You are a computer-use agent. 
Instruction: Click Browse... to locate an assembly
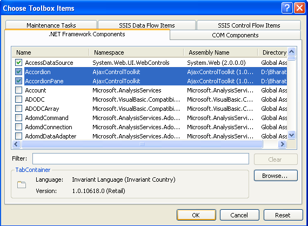tap(276, 176)
